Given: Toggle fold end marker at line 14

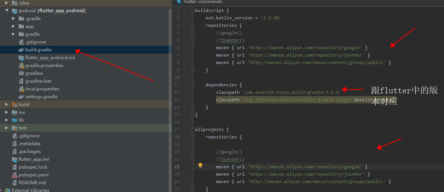Looking at the screenshot, I should tap(193, 107).
